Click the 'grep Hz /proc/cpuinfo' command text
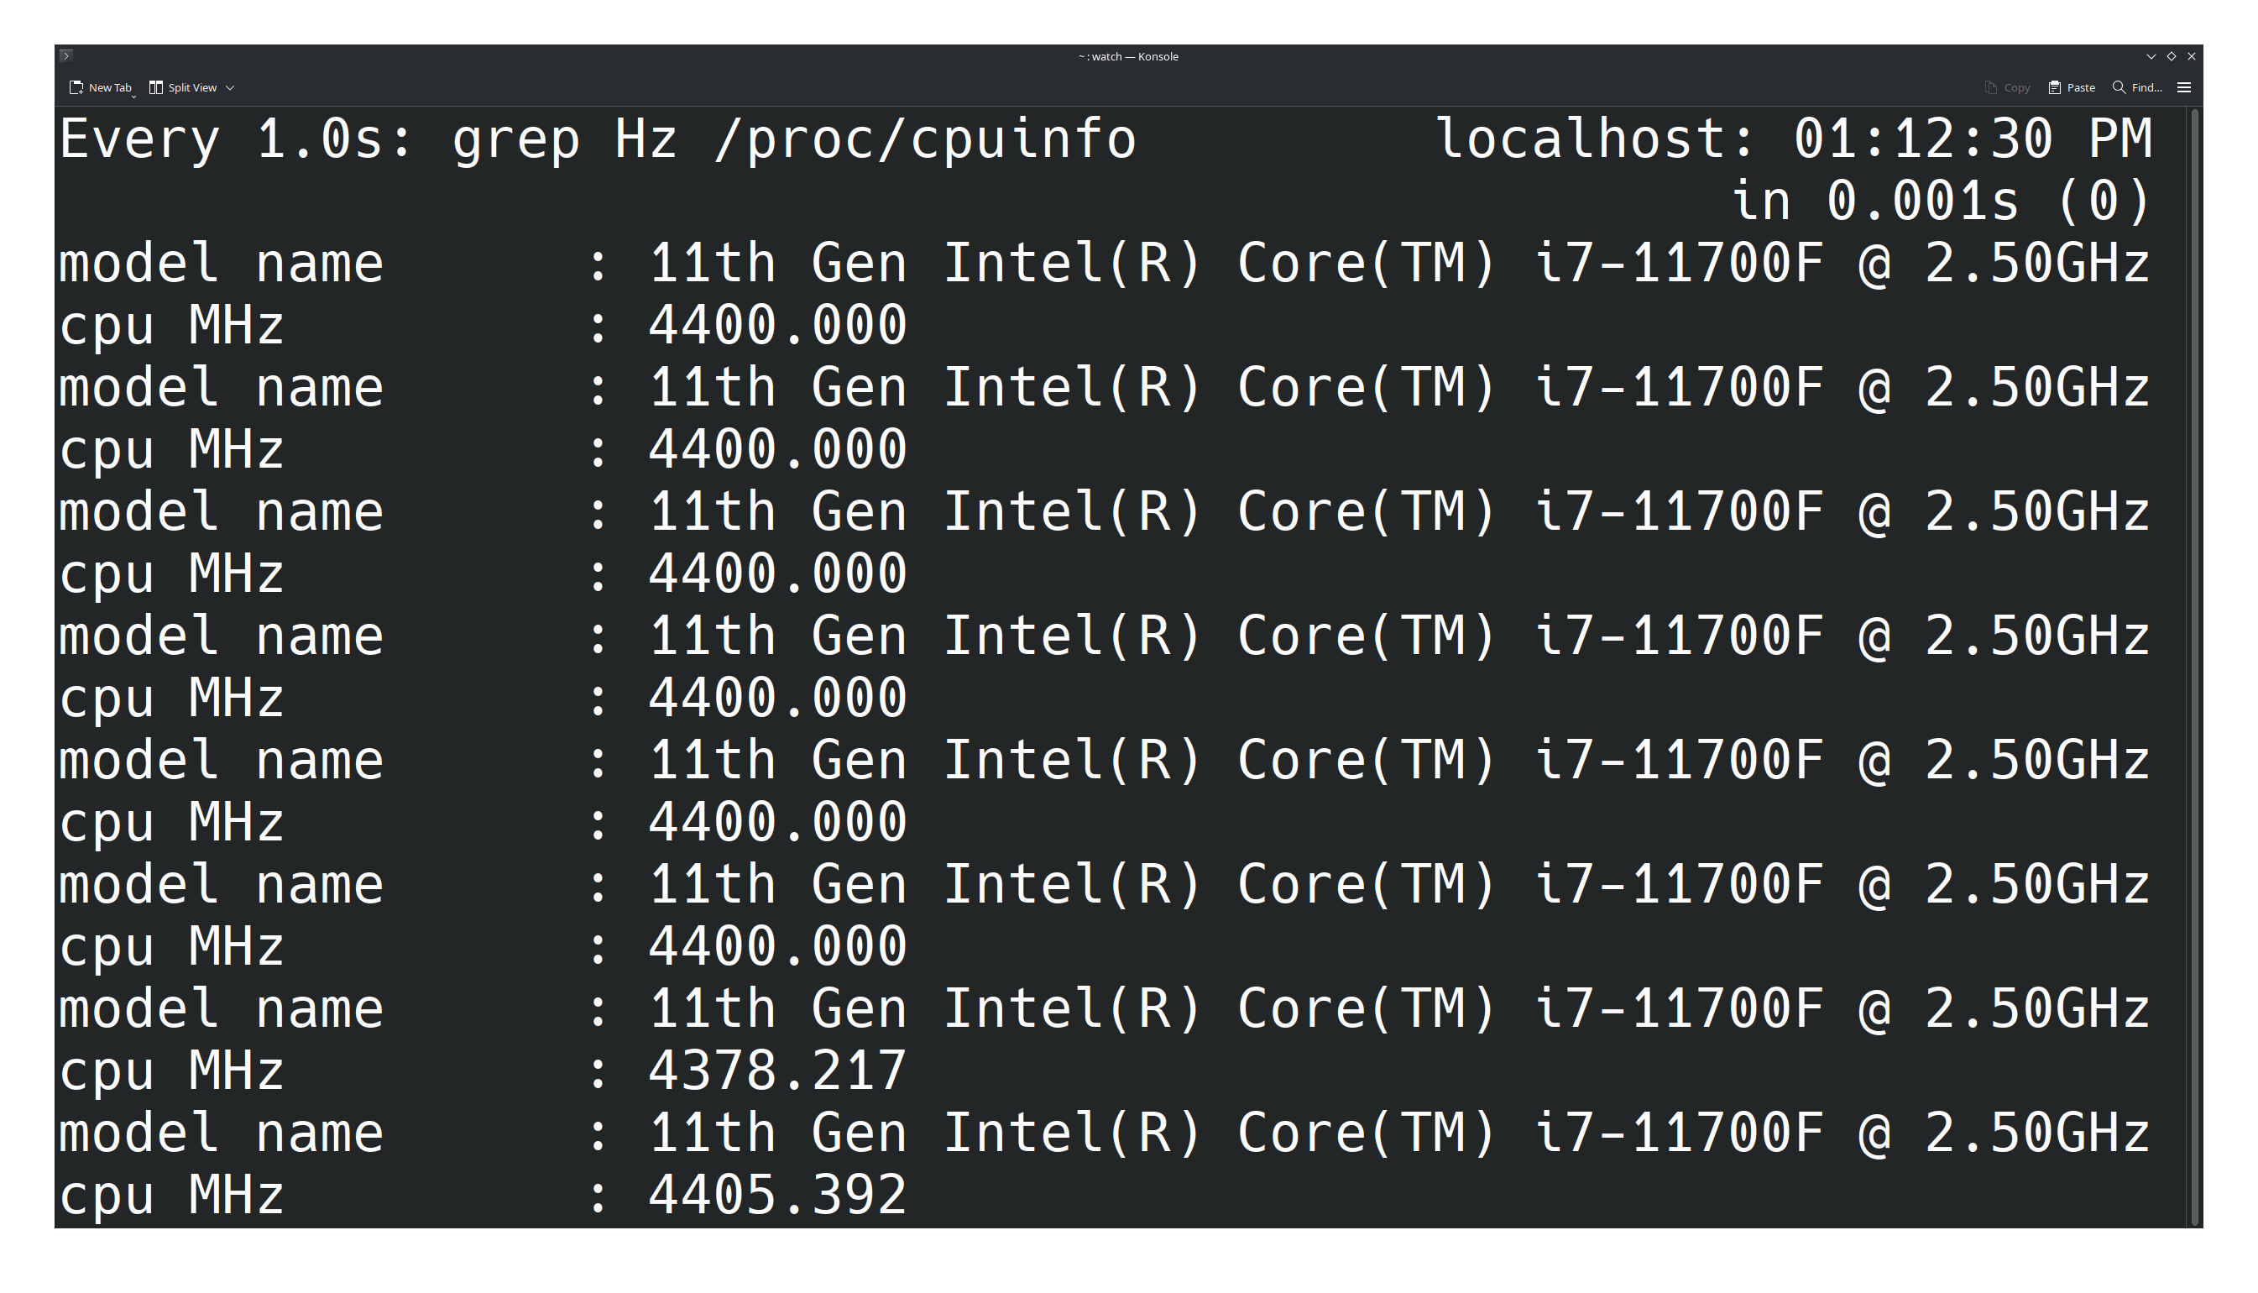Image resolution: width=2258 pixels, height=1293 pixels. [x=794, y=139]
